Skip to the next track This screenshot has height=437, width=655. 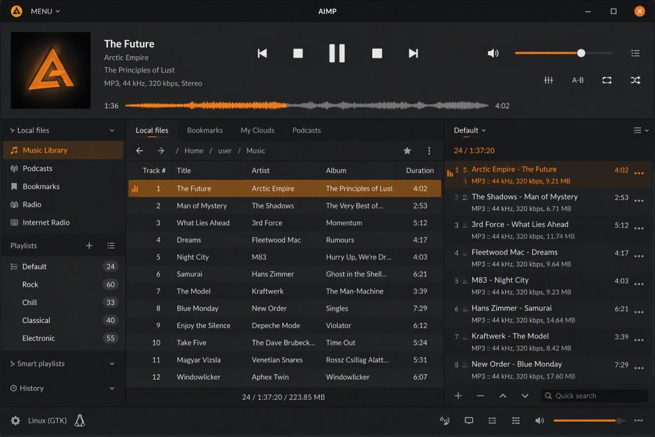(x=413, y=53)
